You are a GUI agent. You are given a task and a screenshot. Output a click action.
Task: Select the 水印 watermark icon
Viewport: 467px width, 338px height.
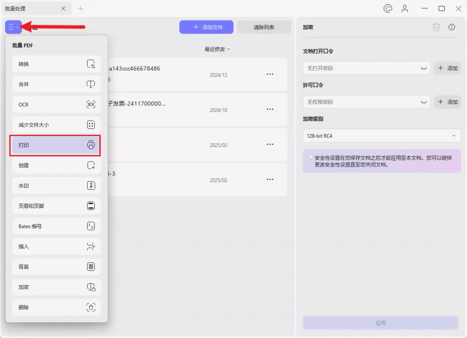coord(90,185)
